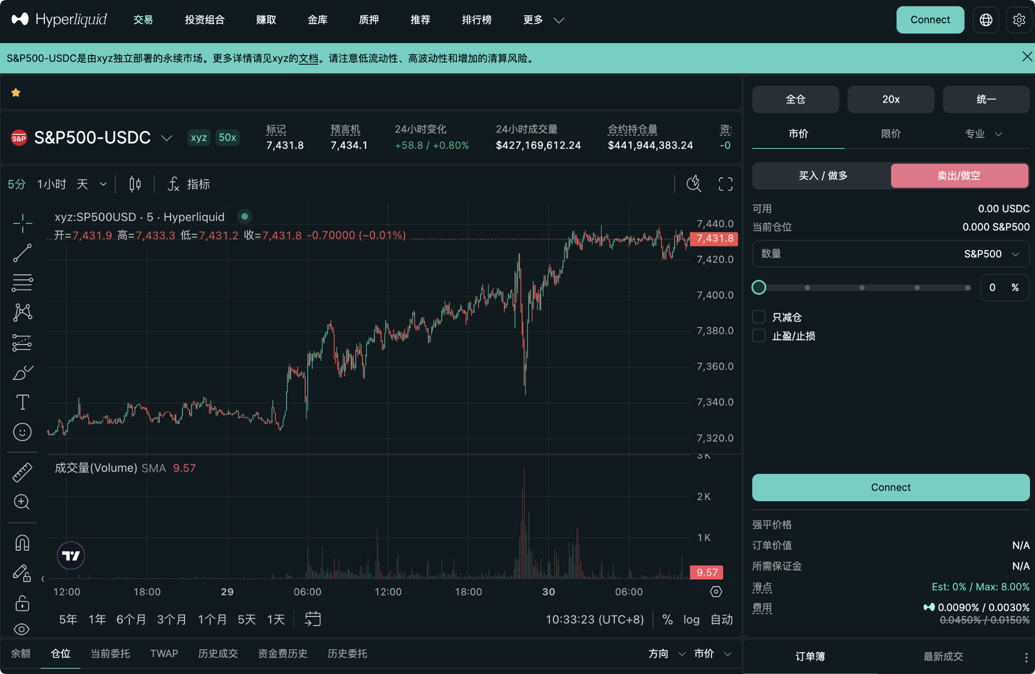
Task: Select the pattern drawing tool
Action: pos(22,312)
